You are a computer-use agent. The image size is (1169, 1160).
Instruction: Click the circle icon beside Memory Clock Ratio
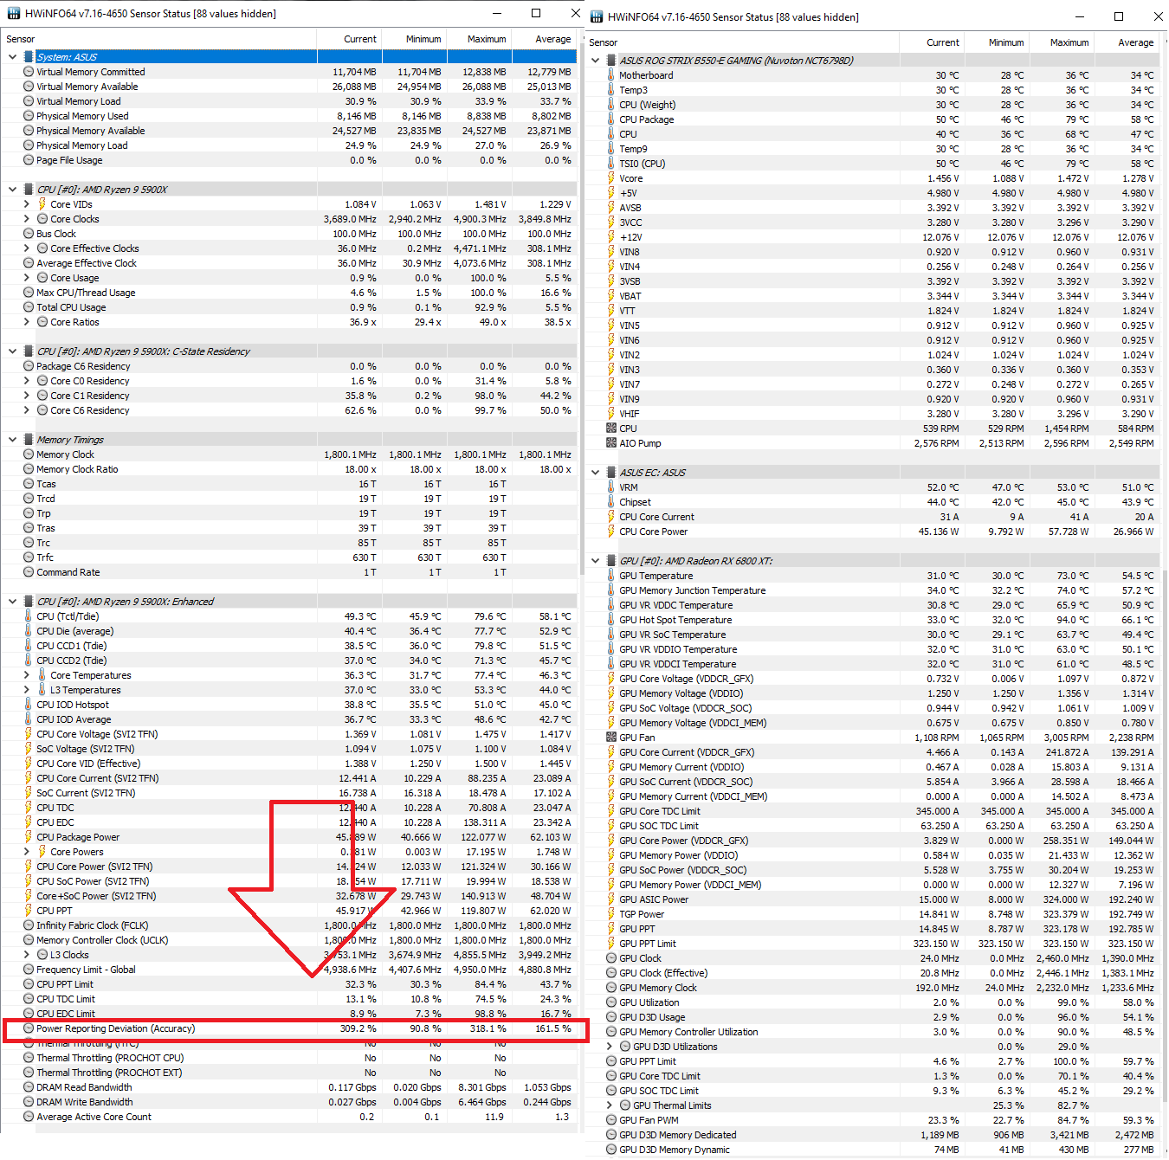(29, 469)
